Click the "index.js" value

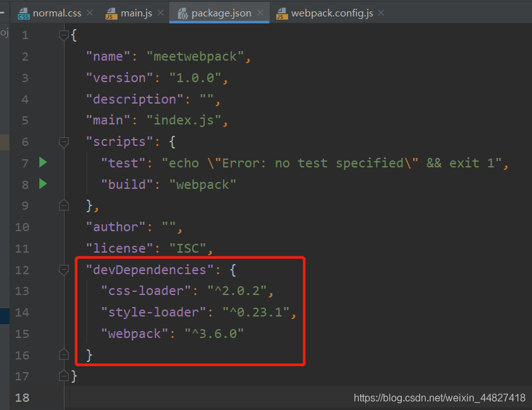click(184, 120)
